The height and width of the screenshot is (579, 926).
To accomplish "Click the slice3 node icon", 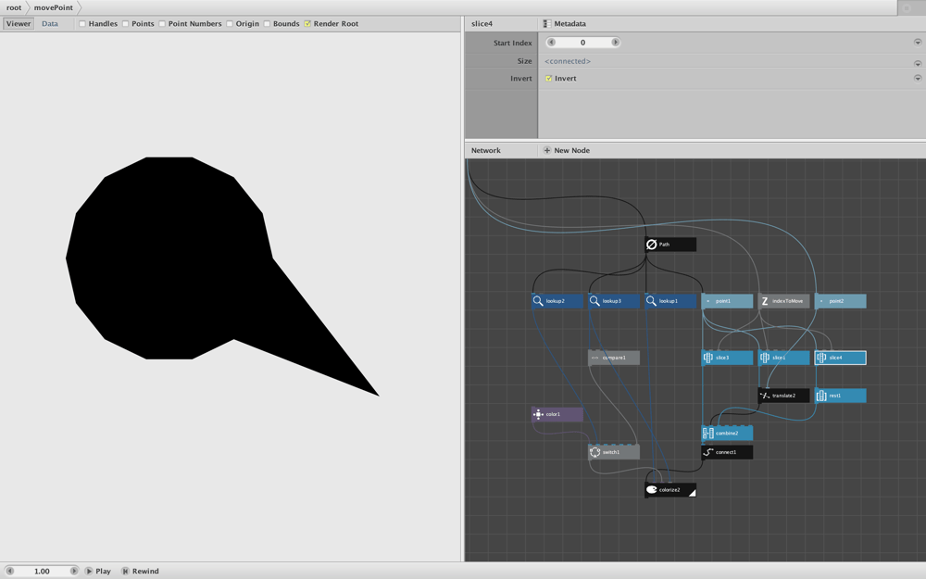I will pyautogui.click(x=708, y=358).
